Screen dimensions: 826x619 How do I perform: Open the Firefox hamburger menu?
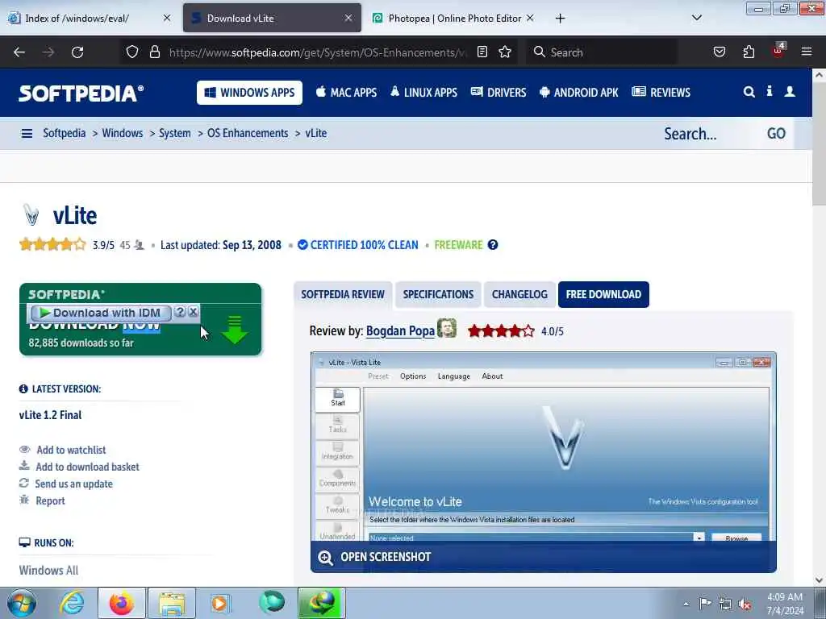[x=807, y=52]
